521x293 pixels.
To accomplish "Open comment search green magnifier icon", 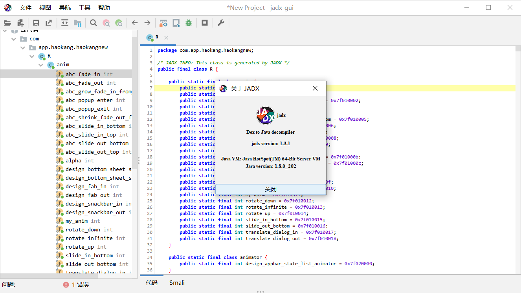I will [x=119, y=23].
